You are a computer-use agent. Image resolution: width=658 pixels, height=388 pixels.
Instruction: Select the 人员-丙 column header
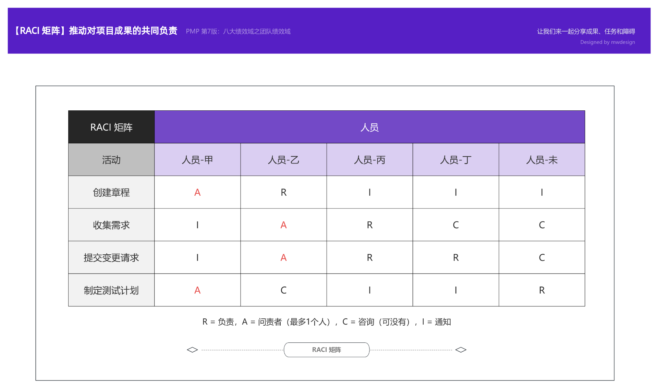click(369, 160)
